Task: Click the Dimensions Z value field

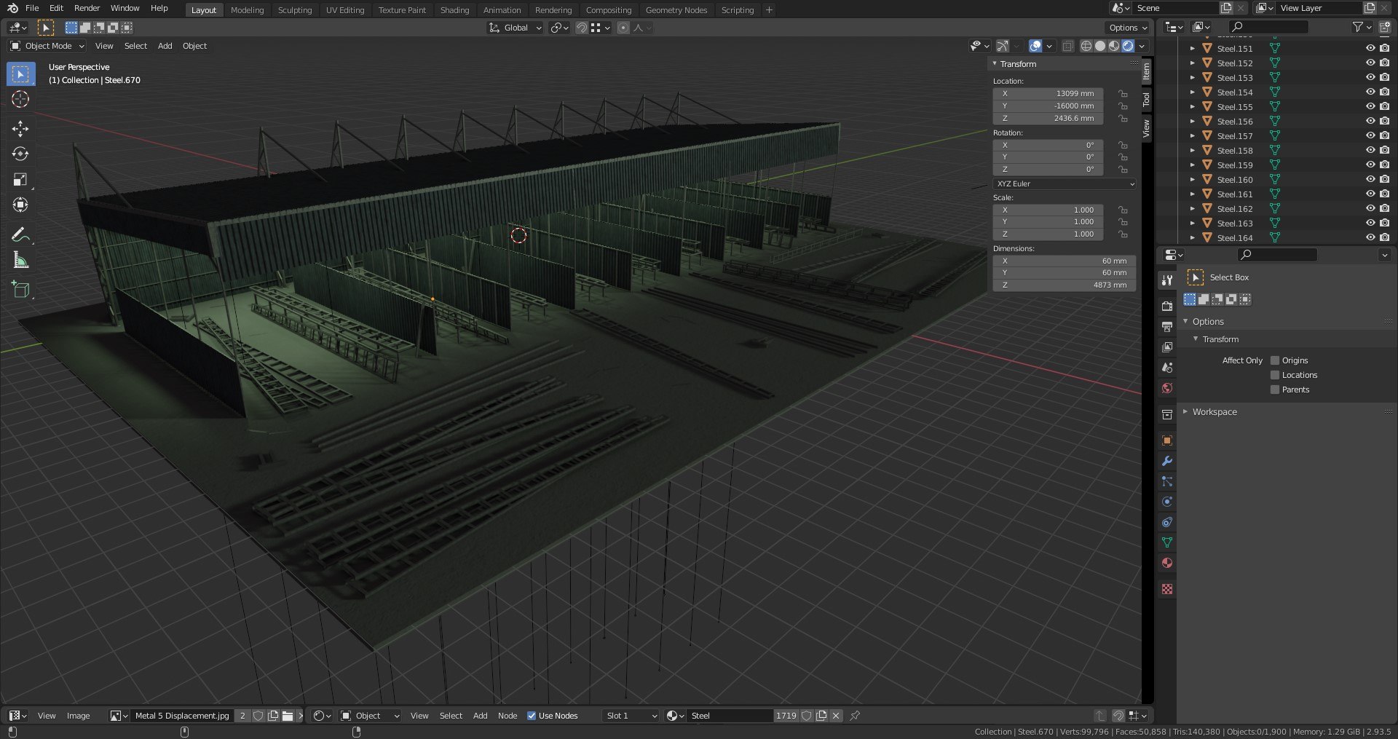Action: (x=1065, y=285)
